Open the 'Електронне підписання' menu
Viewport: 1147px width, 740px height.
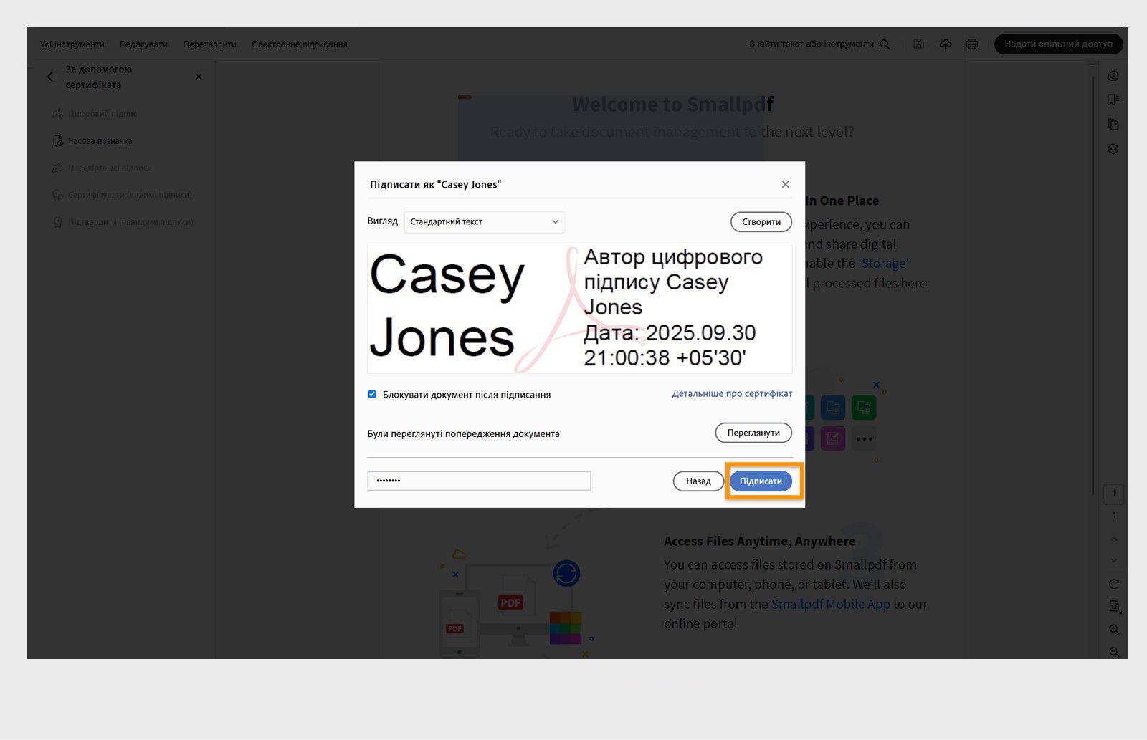point(300,44)
